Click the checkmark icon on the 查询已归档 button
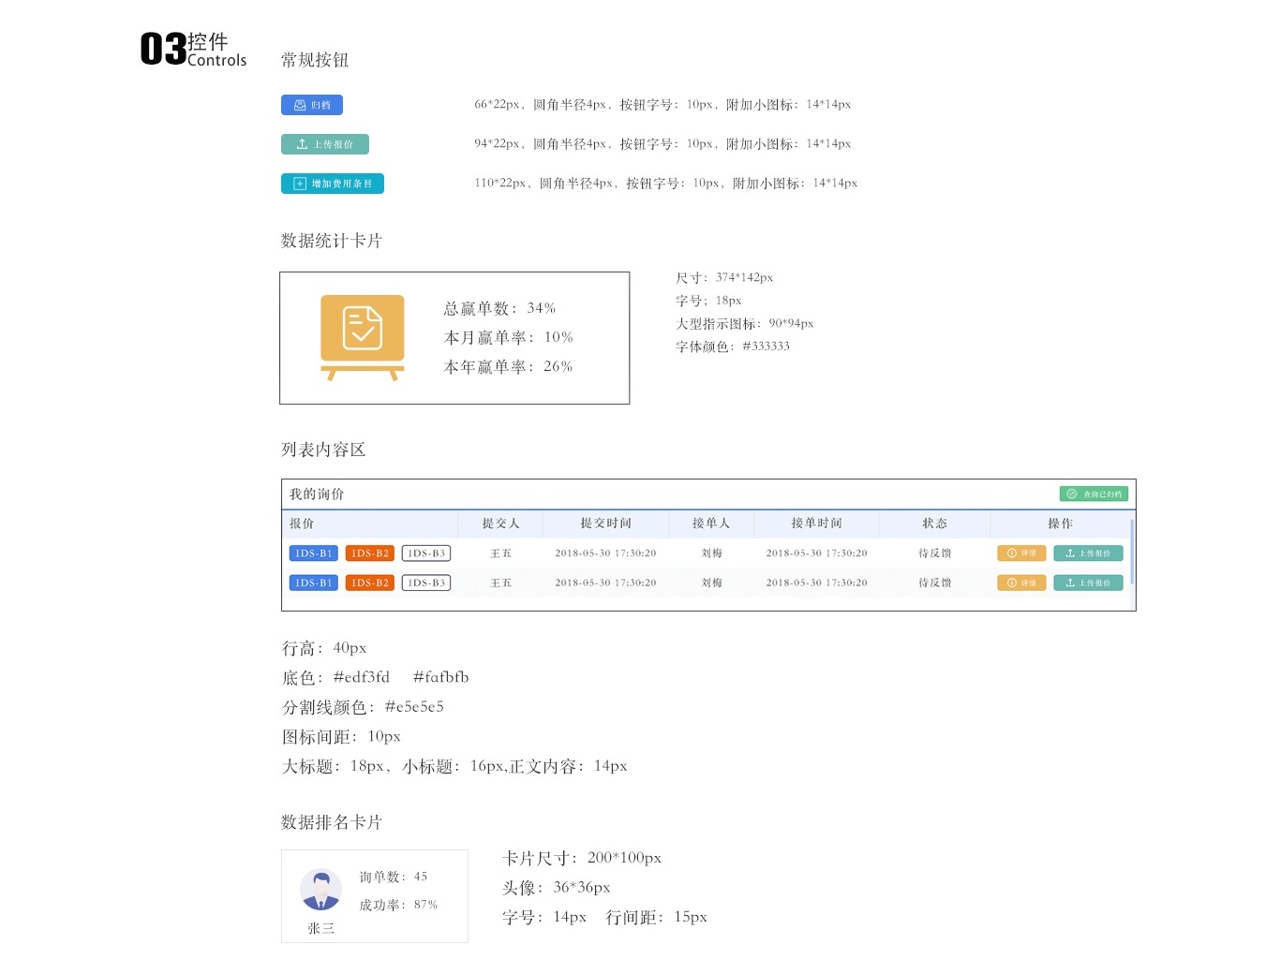This screenshot has width=1280, height=959. [1071, 494]
